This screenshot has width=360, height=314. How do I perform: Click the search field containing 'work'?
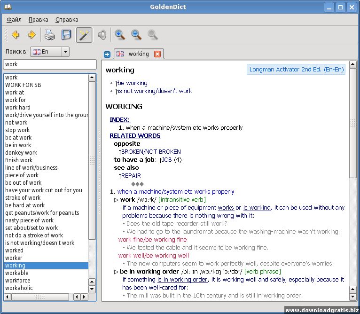50,64
